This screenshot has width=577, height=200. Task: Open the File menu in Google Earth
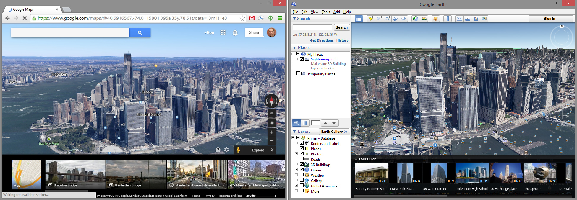[x=295, y=12]
